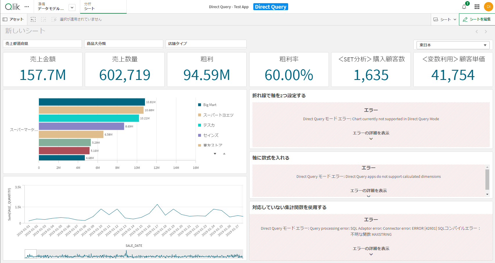Click the redo selection icon

pos(44,19)
